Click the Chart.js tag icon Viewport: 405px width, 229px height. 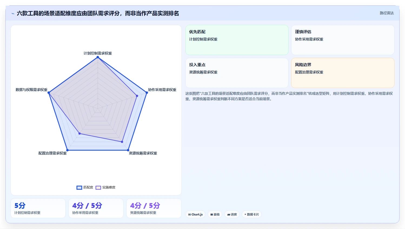coord(190,214)
